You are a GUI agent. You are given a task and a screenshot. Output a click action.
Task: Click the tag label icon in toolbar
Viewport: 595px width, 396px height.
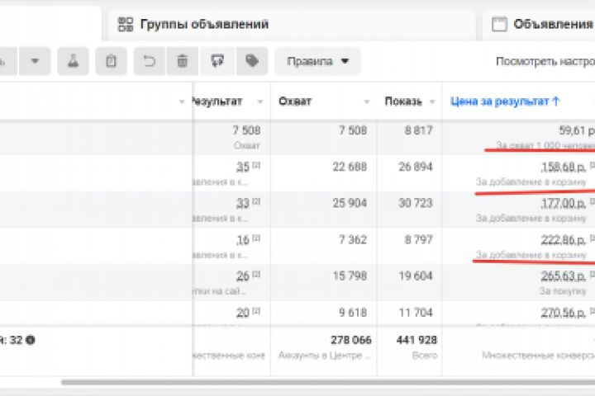coord(251,61)
